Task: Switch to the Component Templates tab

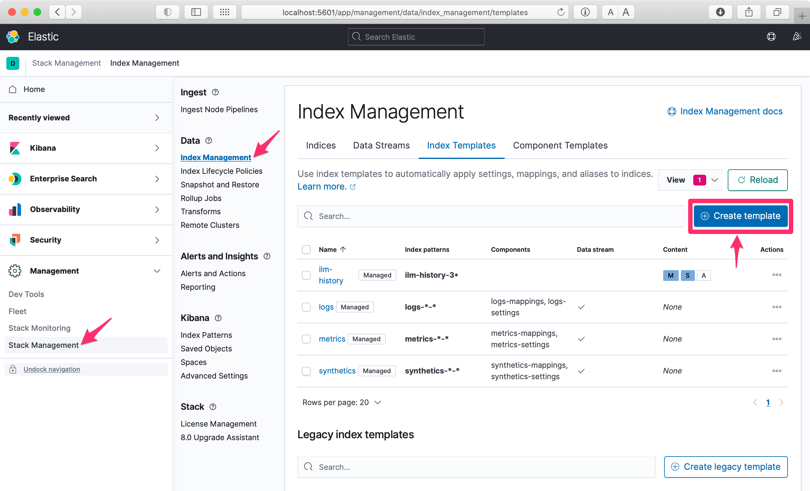Action: pyautogui.click(x=560, y=145)
